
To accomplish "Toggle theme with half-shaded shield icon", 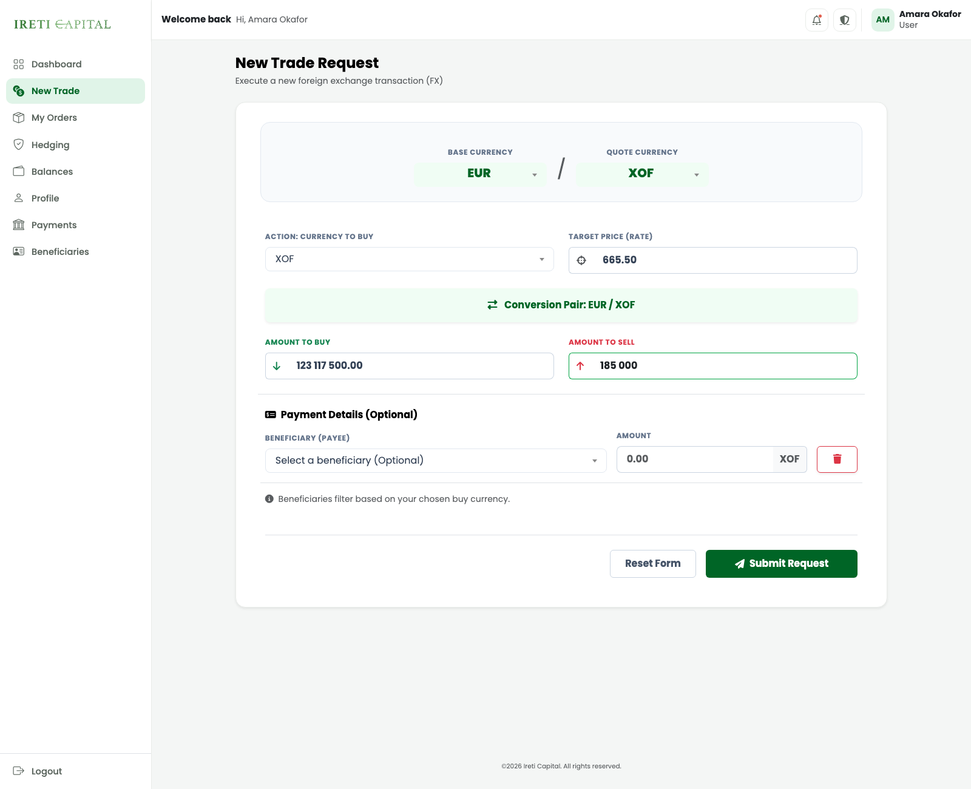I will click(845, 20).
